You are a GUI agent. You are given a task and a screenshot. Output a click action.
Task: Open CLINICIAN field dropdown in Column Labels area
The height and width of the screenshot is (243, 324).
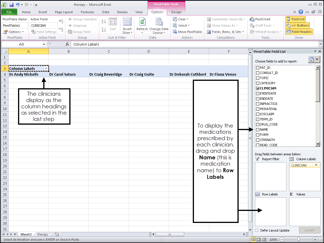coord(316,165)
